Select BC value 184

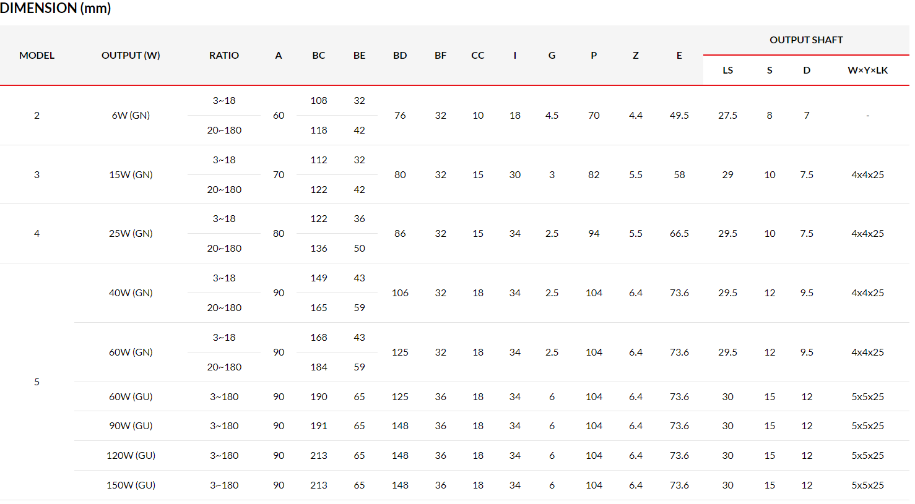coord(319,367)
